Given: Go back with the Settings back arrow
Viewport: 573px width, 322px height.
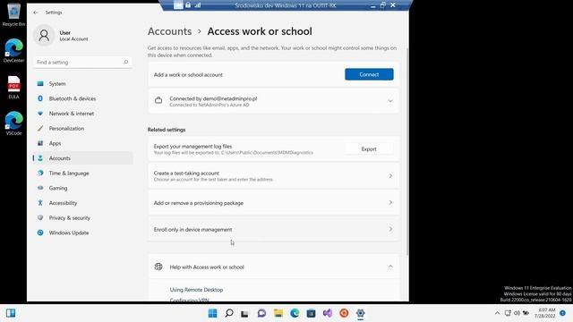Looking at the screenshot, I should [x=36, y=13].
